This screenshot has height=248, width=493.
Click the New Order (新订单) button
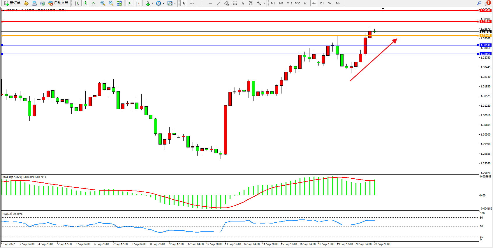(13, 3)
